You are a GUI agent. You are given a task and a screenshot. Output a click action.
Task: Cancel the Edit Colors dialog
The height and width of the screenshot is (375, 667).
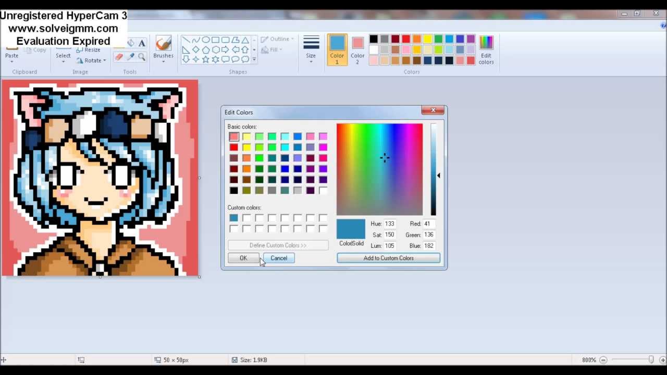click(279, 258)
